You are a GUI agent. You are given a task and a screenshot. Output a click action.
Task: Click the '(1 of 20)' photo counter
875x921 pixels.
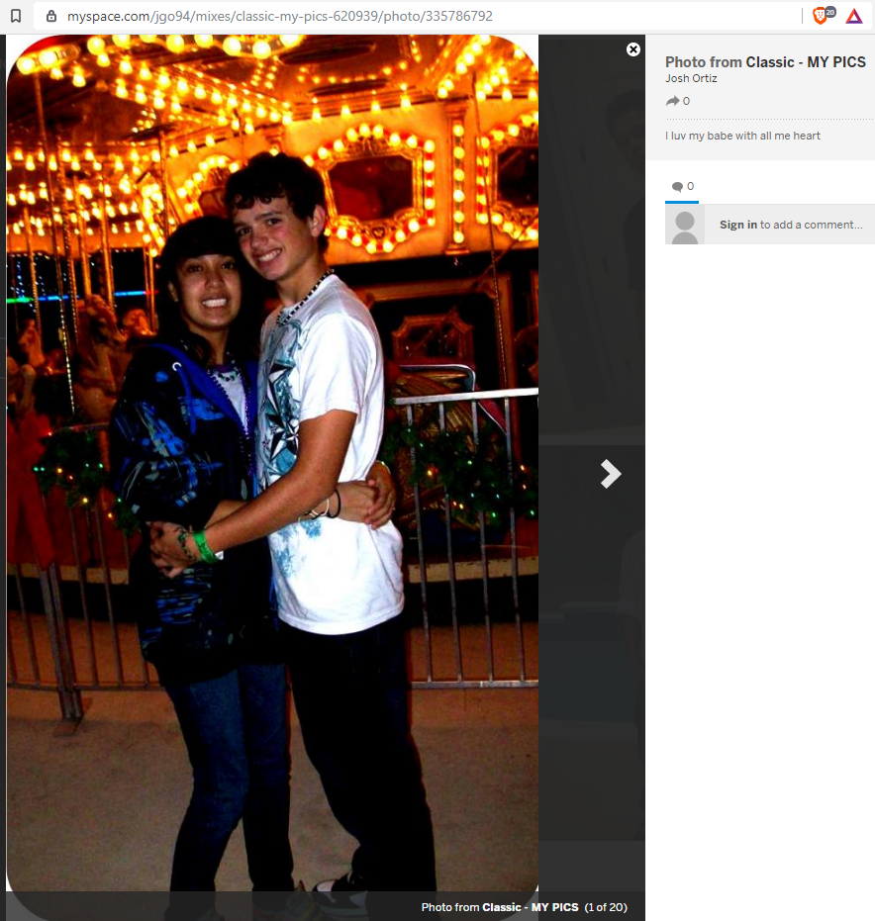[x=605, y=907]
